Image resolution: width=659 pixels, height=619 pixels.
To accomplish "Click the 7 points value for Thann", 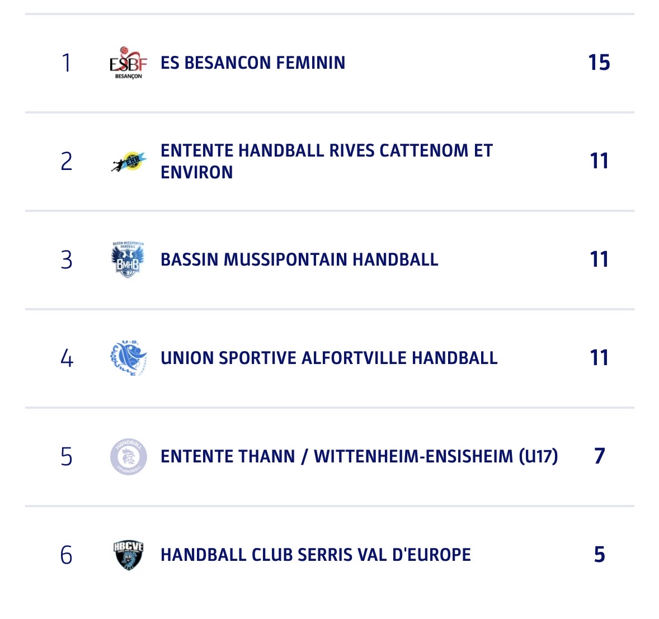I will [599, 456].
